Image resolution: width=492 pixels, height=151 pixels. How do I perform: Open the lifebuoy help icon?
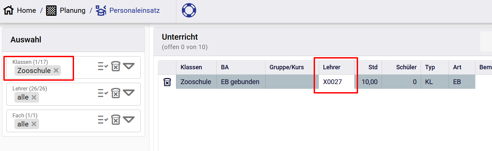[189, 10]
